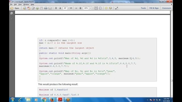The image size is (182, 102).
Task: Open the Help menu
Action: (32, 5)
